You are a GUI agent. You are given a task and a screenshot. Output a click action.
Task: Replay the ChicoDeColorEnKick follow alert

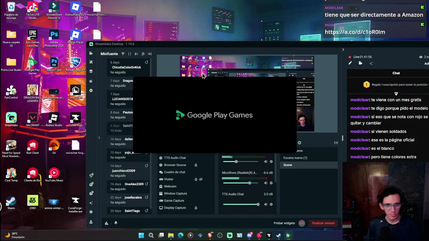pyautogui.click(x=146, y=62)
